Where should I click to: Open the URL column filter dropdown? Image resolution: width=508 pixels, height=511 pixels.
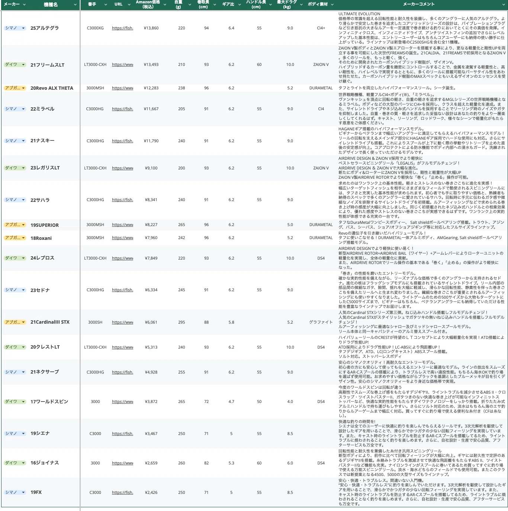pyautogui.click(x=129, y=4)
